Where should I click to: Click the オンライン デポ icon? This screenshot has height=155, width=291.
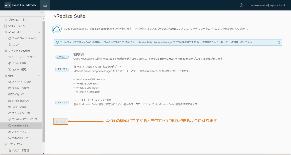[x=10, y=113]
